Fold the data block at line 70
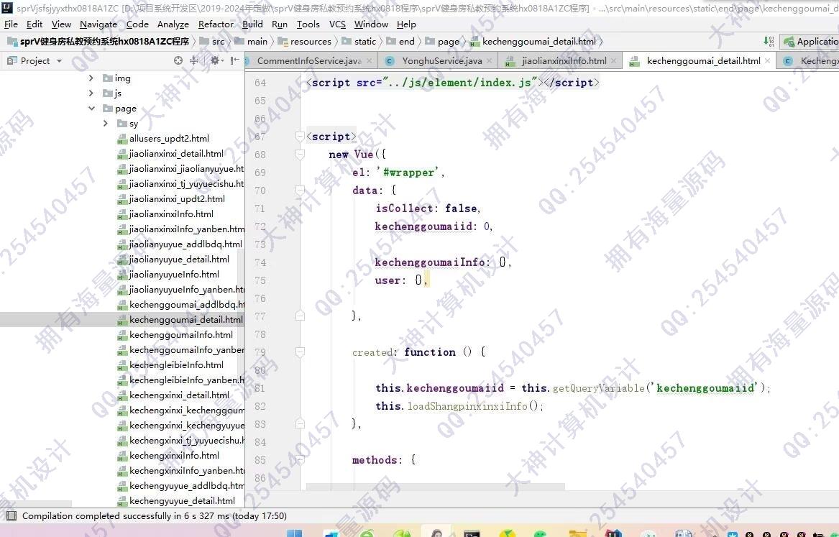The width and height of the screenshot is (839, 537). [x=301, y=191]
